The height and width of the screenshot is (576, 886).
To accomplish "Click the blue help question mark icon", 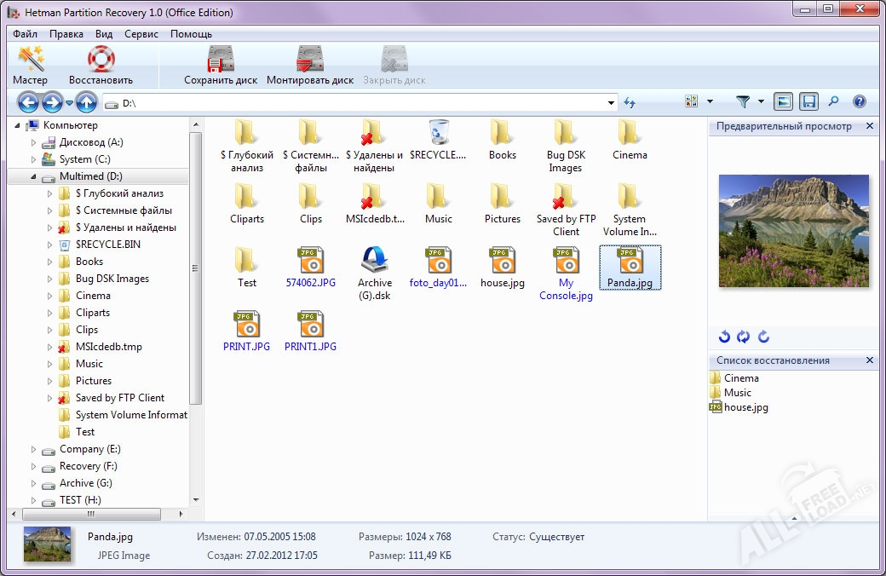I will click(859, 102).
